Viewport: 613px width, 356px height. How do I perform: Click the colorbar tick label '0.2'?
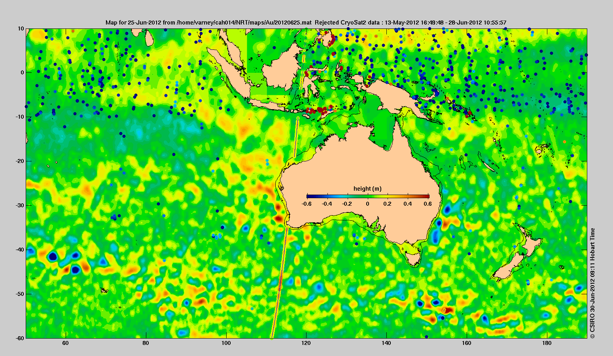[x=388, y=204]
